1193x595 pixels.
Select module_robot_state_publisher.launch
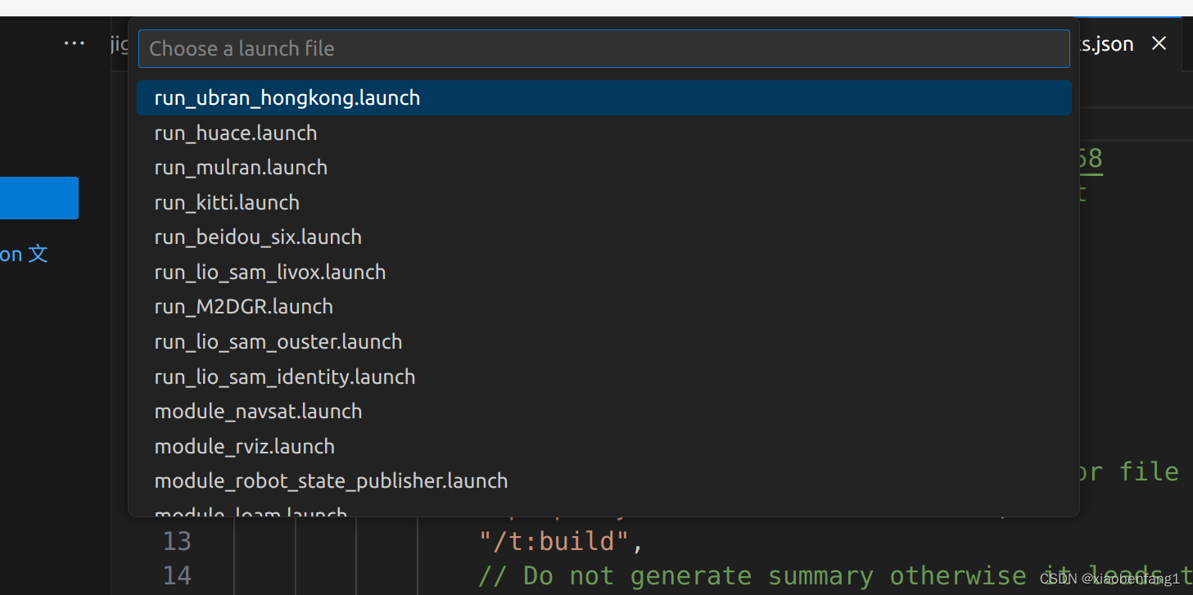(603, 481)
